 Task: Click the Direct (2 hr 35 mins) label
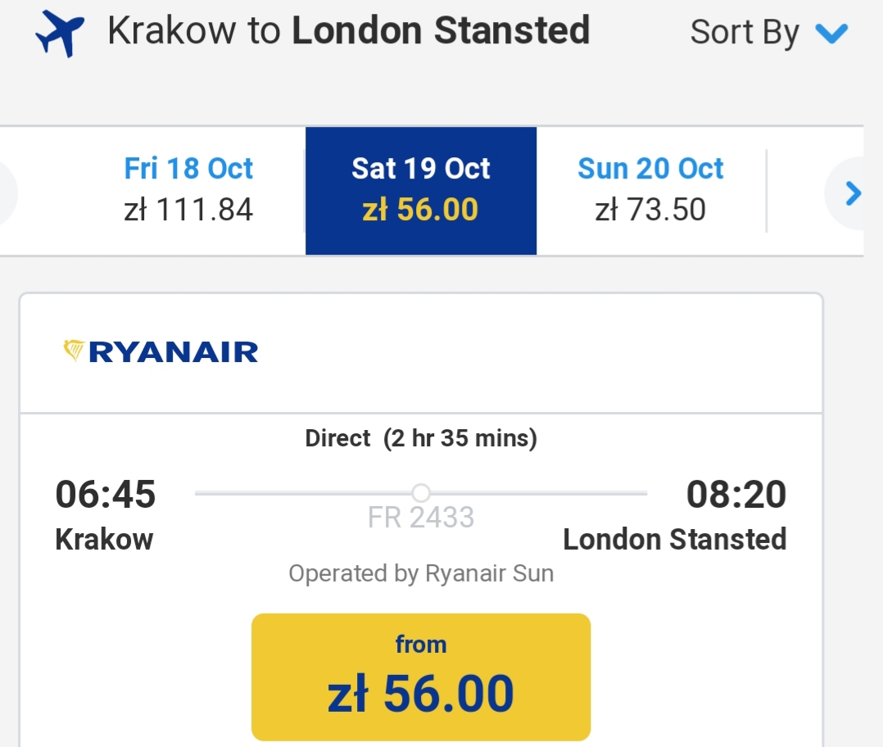(421, 438)
